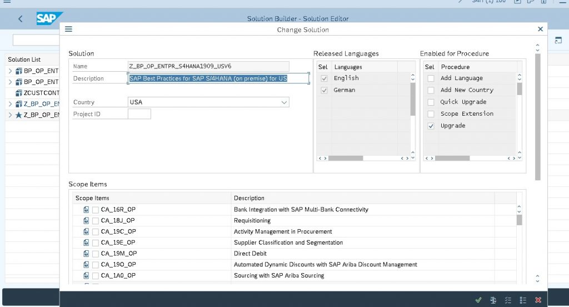Click the Description column header in Scope Items
The image size is (569, 307).
pyautogui.click(x=362, y=198)
